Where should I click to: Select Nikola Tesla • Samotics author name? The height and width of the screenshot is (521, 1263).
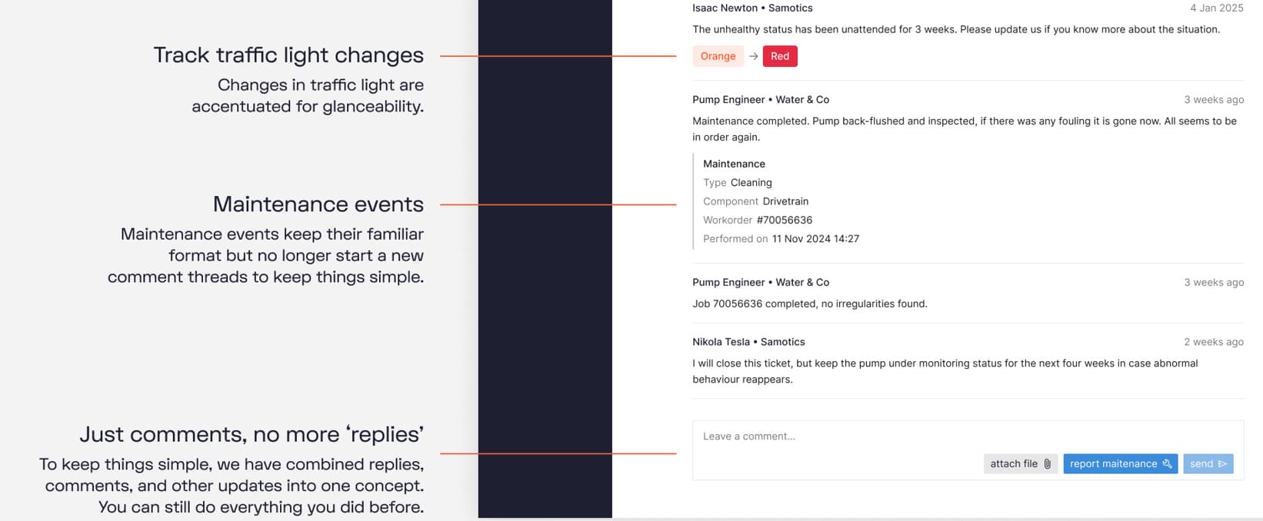(748, 342)
